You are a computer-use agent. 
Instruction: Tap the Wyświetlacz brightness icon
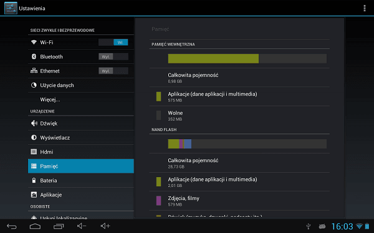[x=34, y=137]
